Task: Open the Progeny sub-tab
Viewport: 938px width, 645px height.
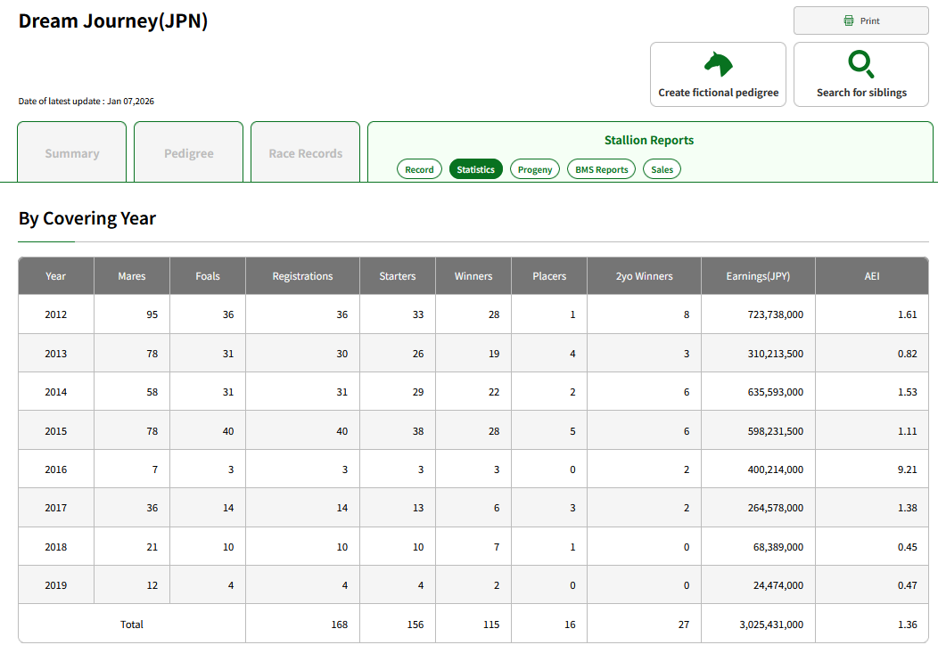Action: point(535,169)
